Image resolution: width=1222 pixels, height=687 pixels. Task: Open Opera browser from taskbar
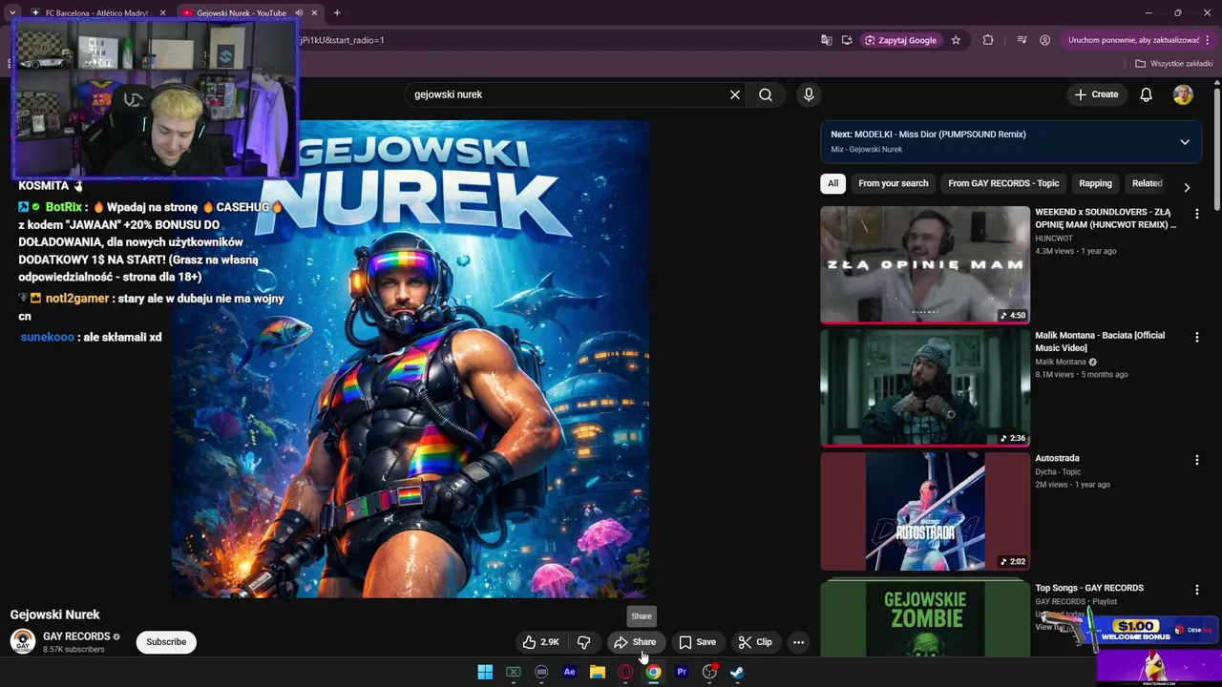pos(625,672)
